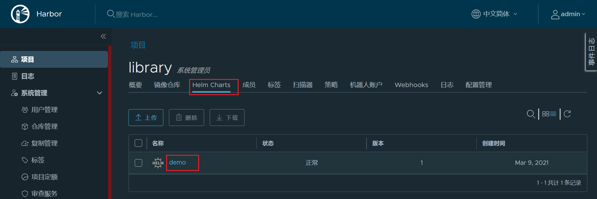Switch to list view icon
The width and height of the screenshot is (597, 199).
point(553,114)
